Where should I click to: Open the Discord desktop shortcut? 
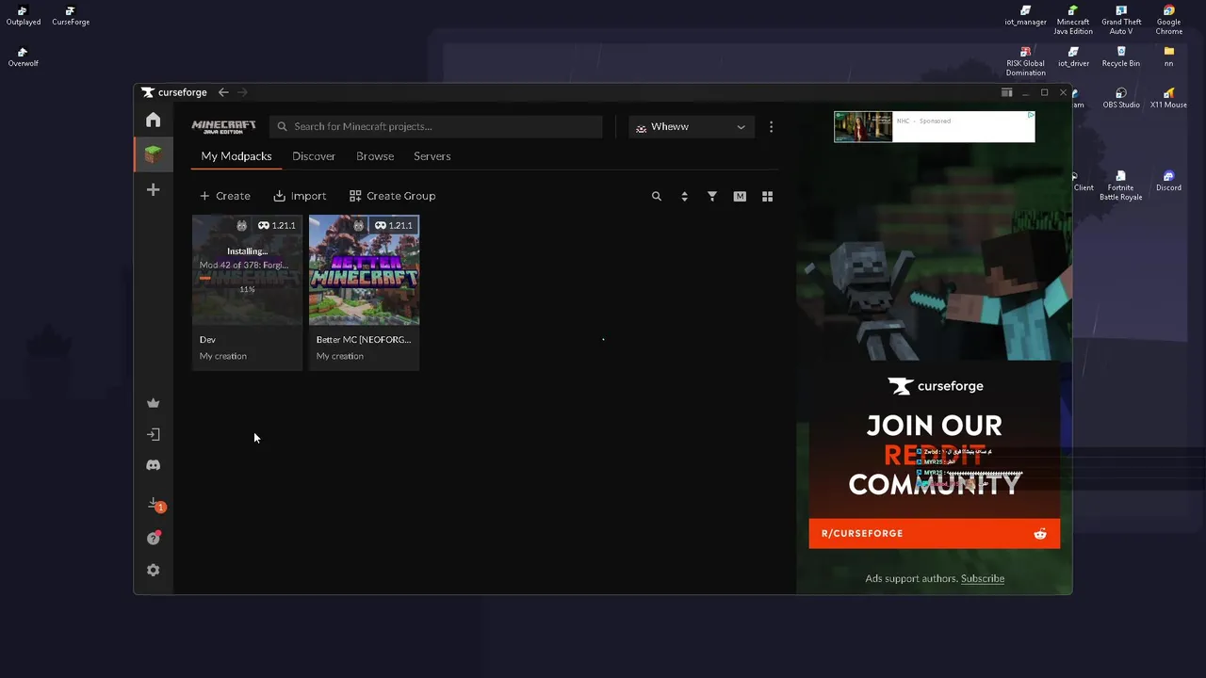pyautogui.click(x=1168, y=181)
